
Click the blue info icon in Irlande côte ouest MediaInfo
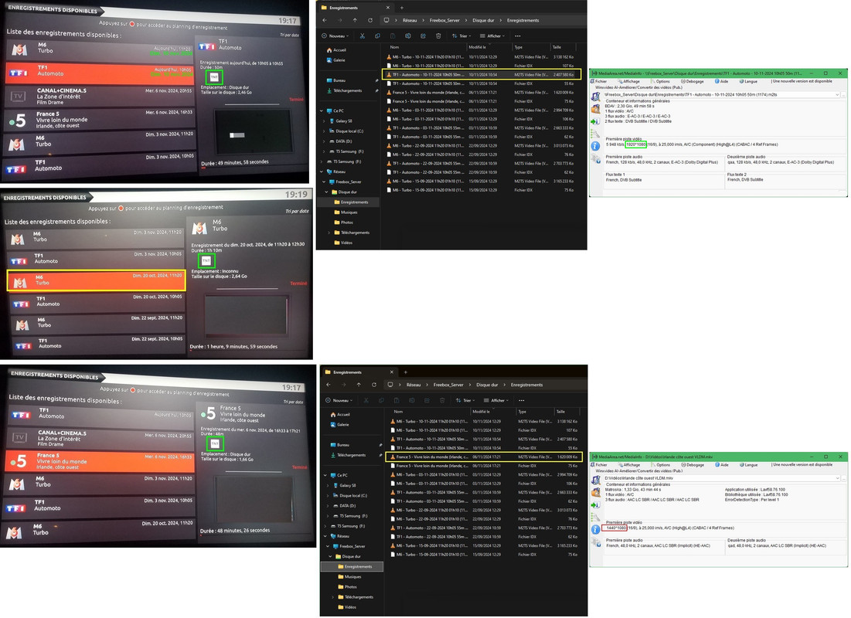pyautogui.click(x=595, y=529)
